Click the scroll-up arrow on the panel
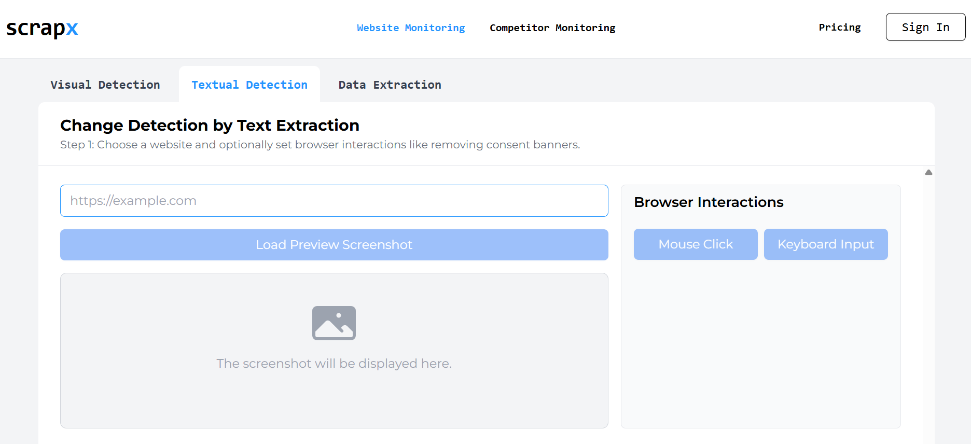 (928, 172)
